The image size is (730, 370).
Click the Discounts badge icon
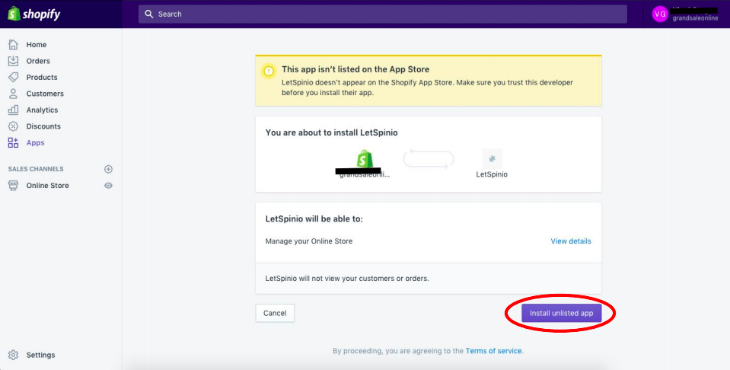(13, 126)
